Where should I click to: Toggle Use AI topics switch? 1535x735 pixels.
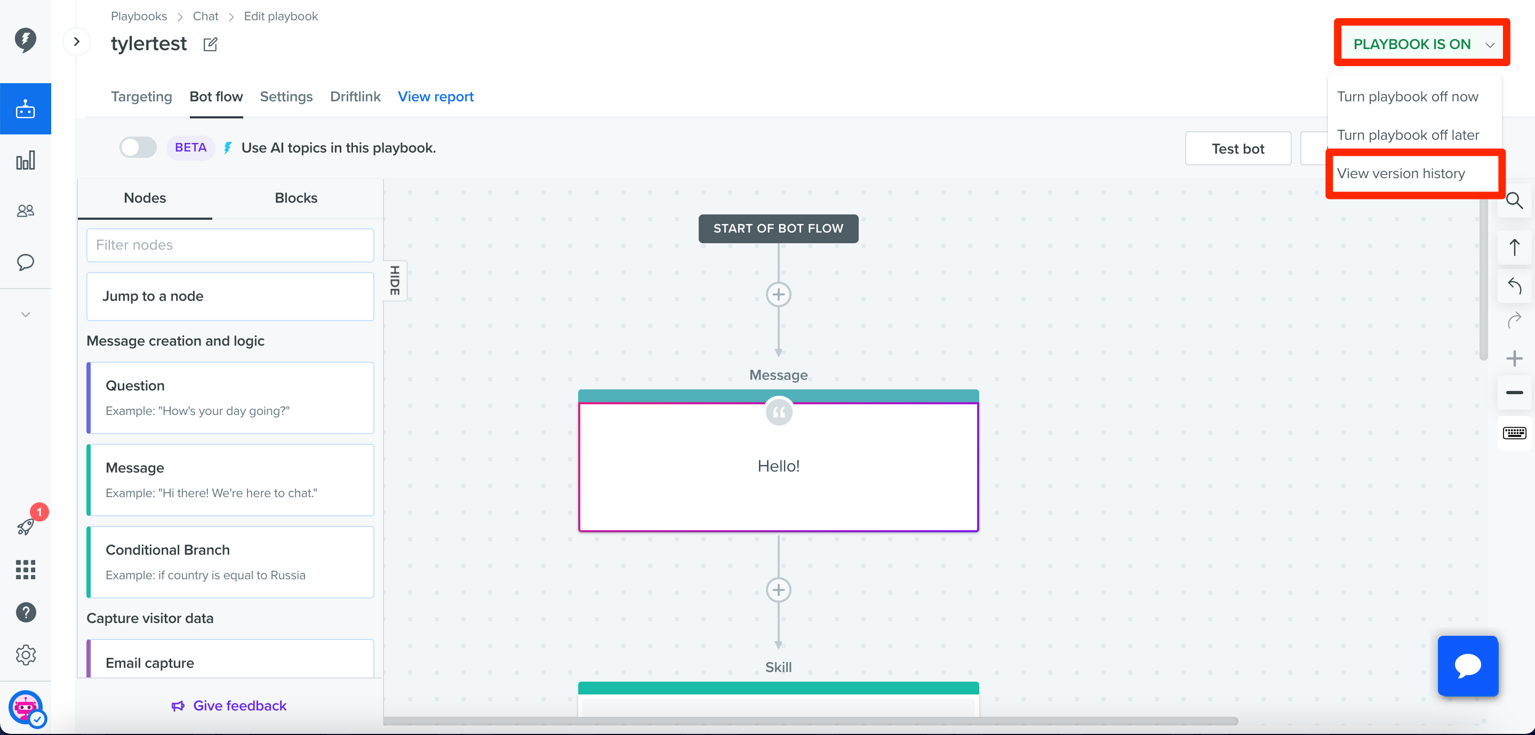click(x=138, y=148)
